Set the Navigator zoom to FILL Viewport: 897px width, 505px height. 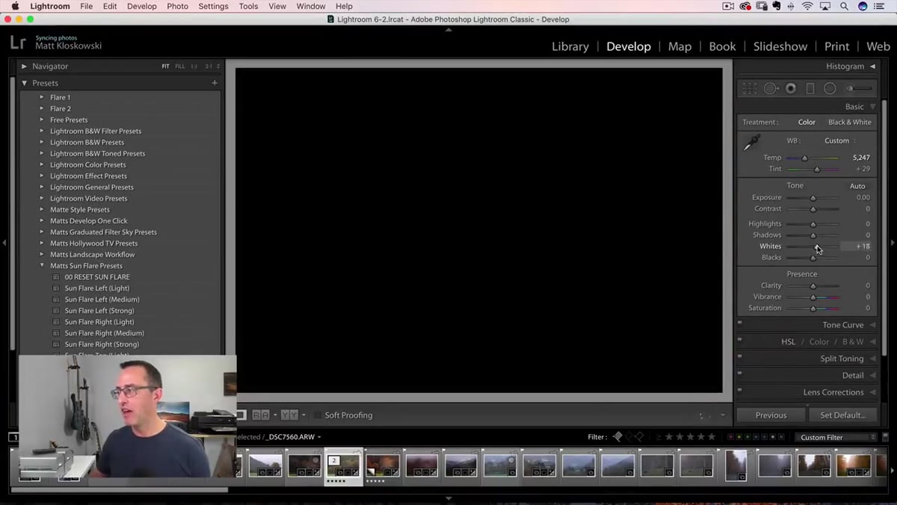[180, 66]
